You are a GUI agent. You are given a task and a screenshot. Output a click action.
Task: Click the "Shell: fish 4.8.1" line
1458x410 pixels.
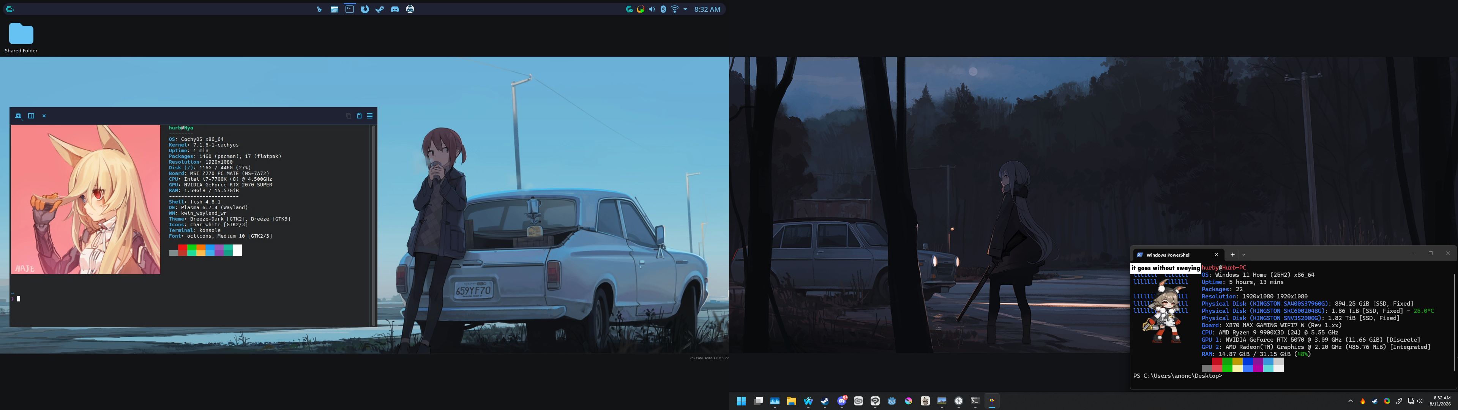[x=195, y=202]
